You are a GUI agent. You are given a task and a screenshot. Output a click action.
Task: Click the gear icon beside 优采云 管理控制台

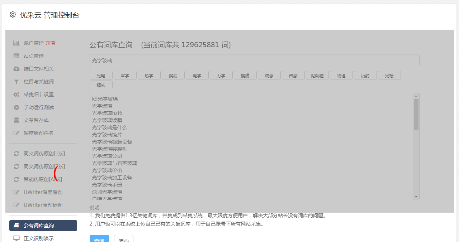(x=13, y=15)
